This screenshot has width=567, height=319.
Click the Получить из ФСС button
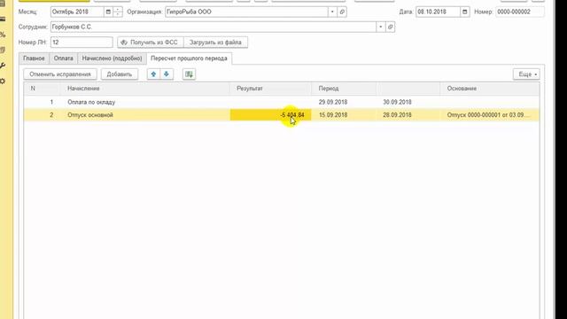(x=150, y=43)
